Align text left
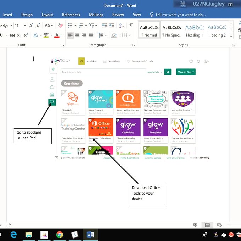 (70, 35)
